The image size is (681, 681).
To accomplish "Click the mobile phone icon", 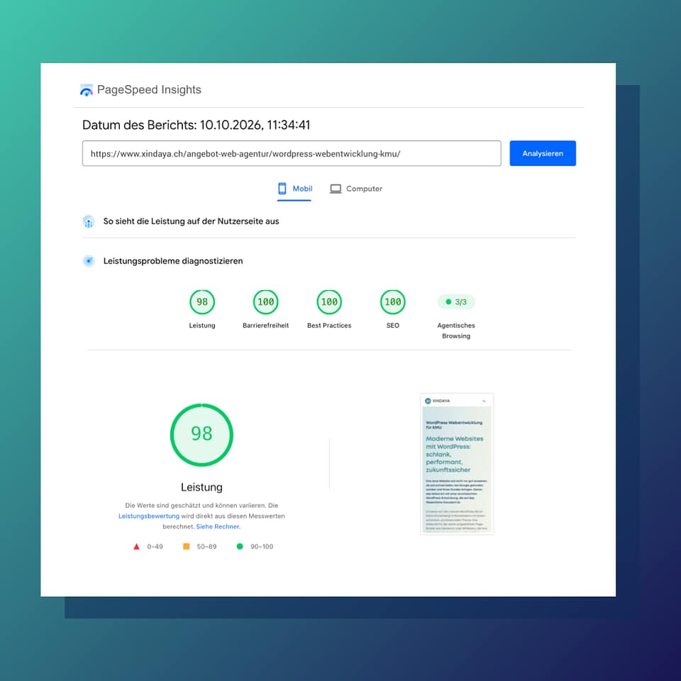I will click(282, 189).
